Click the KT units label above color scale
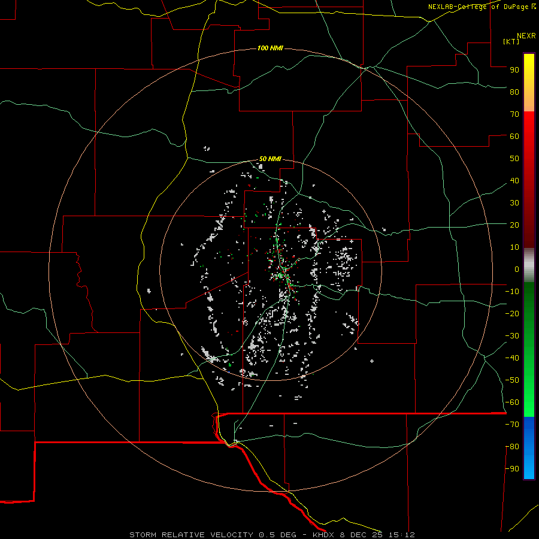This screenshot has height=539, width=539. tap(511, 41)
